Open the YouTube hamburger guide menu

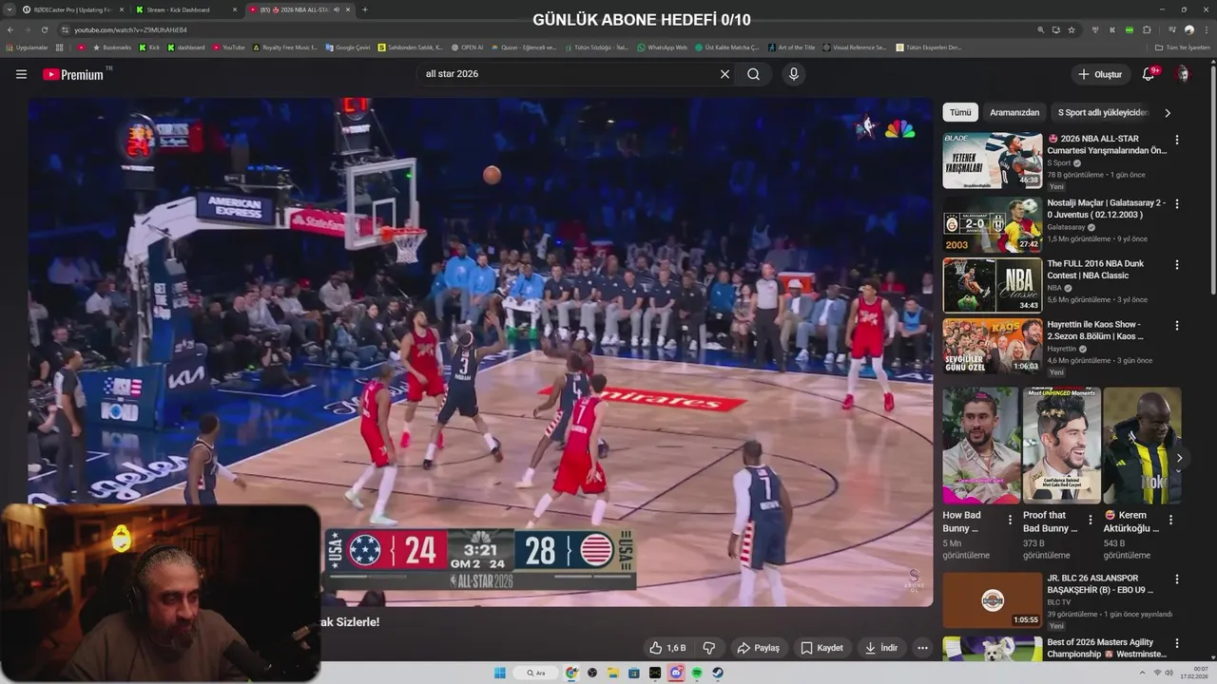coord(21,74)
